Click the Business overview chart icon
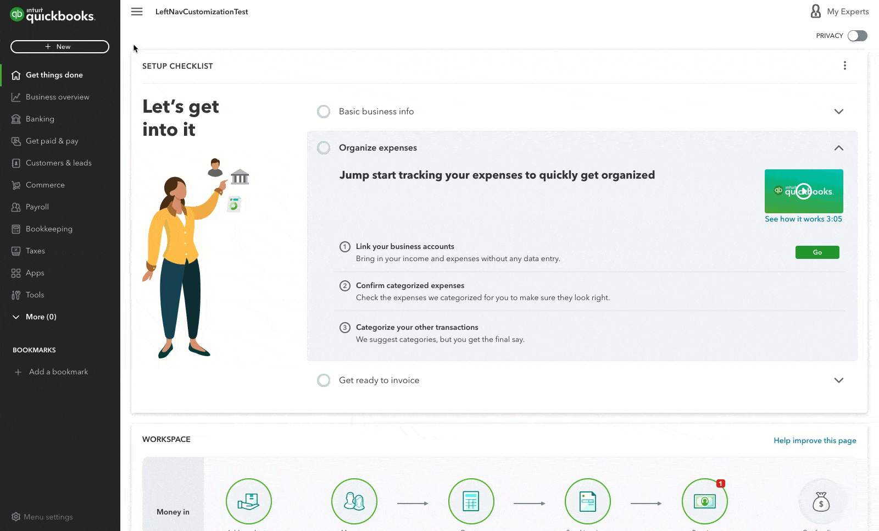The height and width of the screenshot is (531, 879). 16,97
